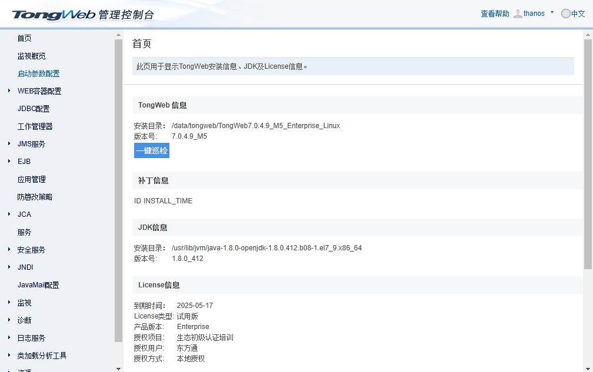
Task: Open EJB menu item
Action: 24,161
